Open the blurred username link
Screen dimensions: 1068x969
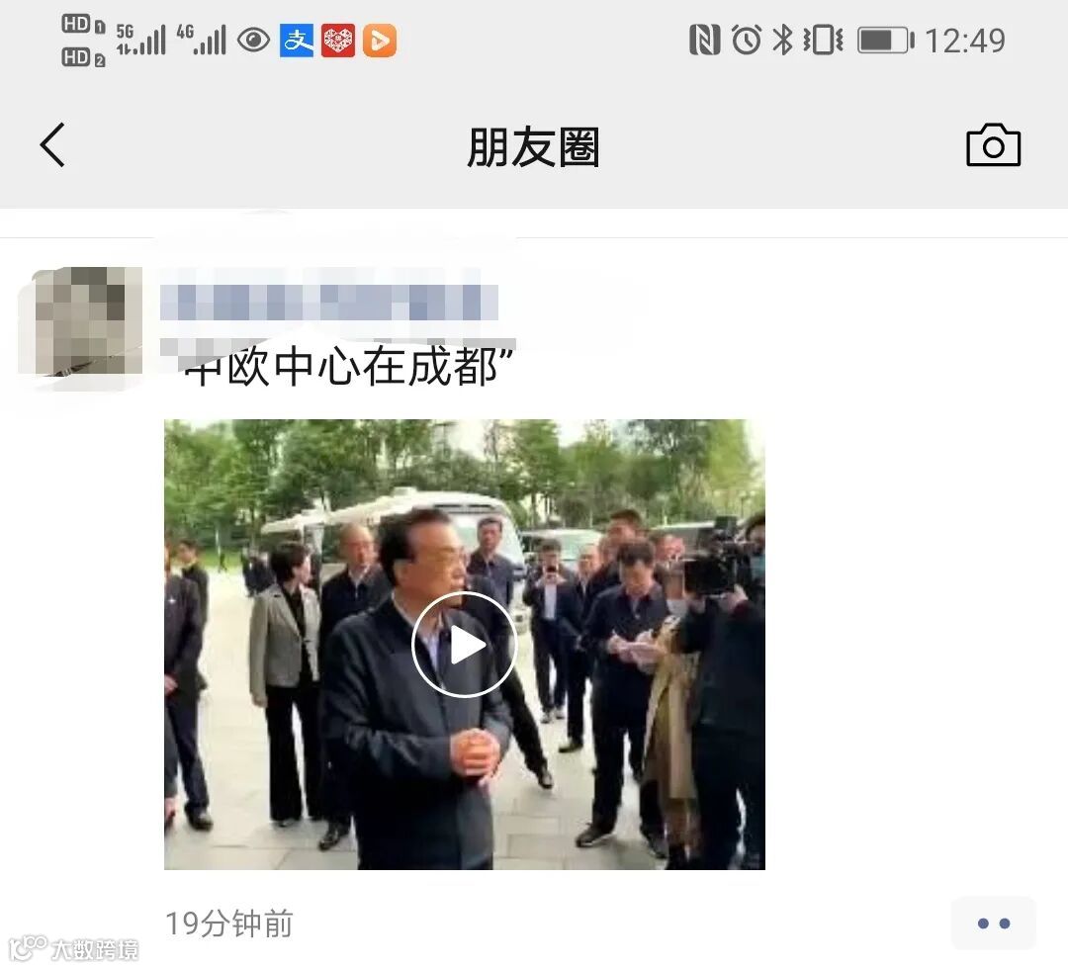click(x=329, y=303)
